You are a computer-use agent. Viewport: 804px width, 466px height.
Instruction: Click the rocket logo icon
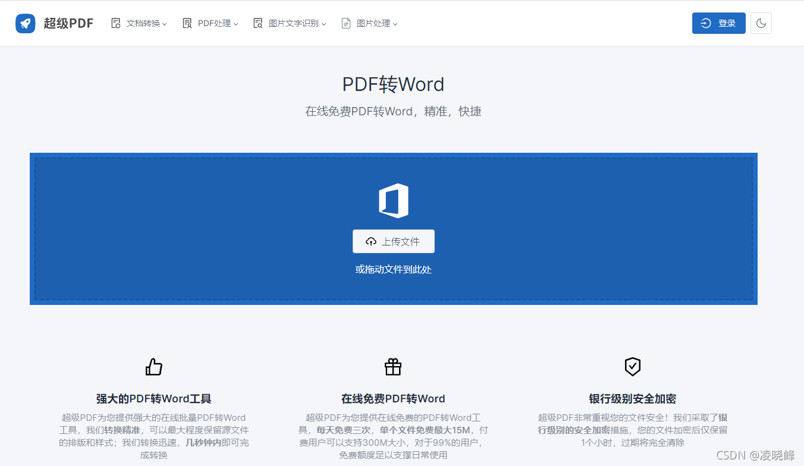point(25,23)
